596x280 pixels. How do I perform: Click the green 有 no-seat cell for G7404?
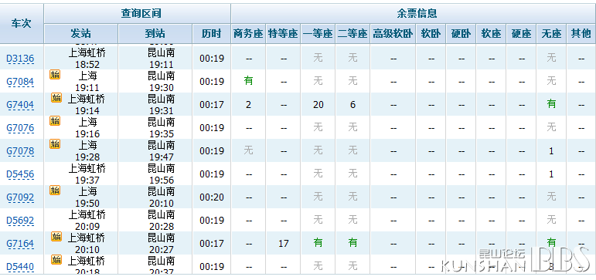[x=551, y=103]
